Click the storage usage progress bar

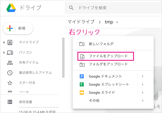click(x=39, y=107)
